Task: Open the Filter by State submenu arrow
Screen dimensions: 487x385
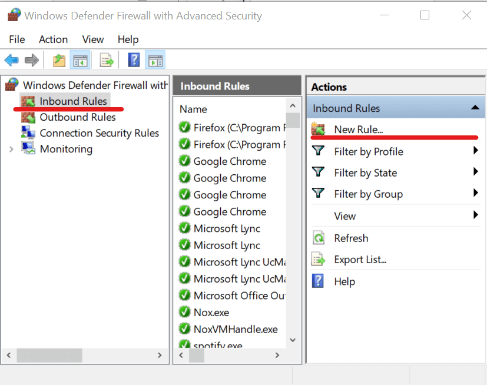Action: (x=476, y=172)
